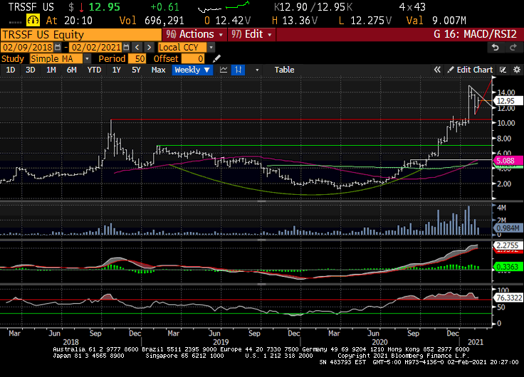Click the +0.61 price change value
The image size is (524, 377).
[164, 7]
